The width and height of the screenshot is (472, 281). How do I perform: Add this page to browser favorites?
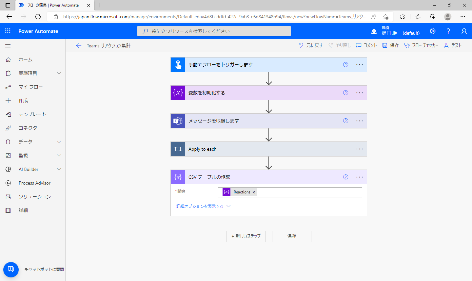386,17
